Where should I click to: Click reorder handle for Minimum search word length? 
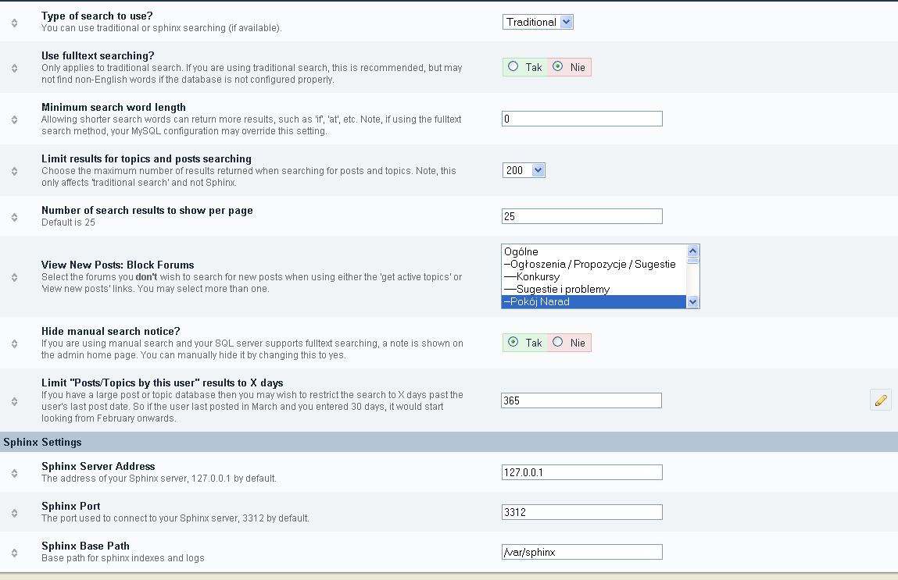pyautogui.click(x=15, y=119)
